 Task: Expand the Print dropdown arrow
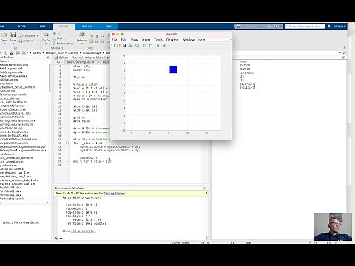point(32,41)
